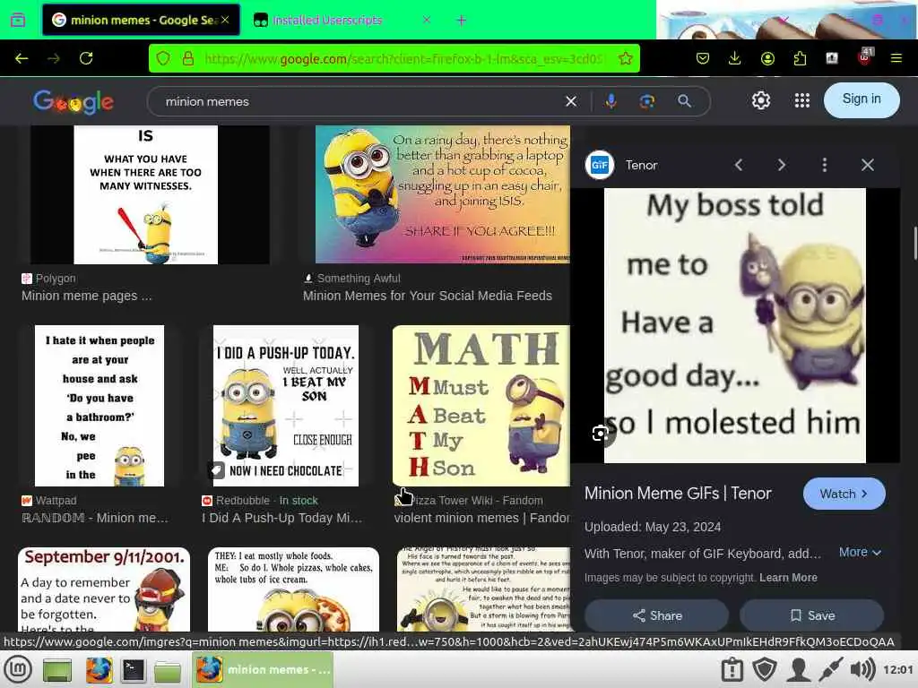The height and width of the screenshot is (688, 918).
Task: Close the Installed Userscripts tab
Action: (427, 20)
